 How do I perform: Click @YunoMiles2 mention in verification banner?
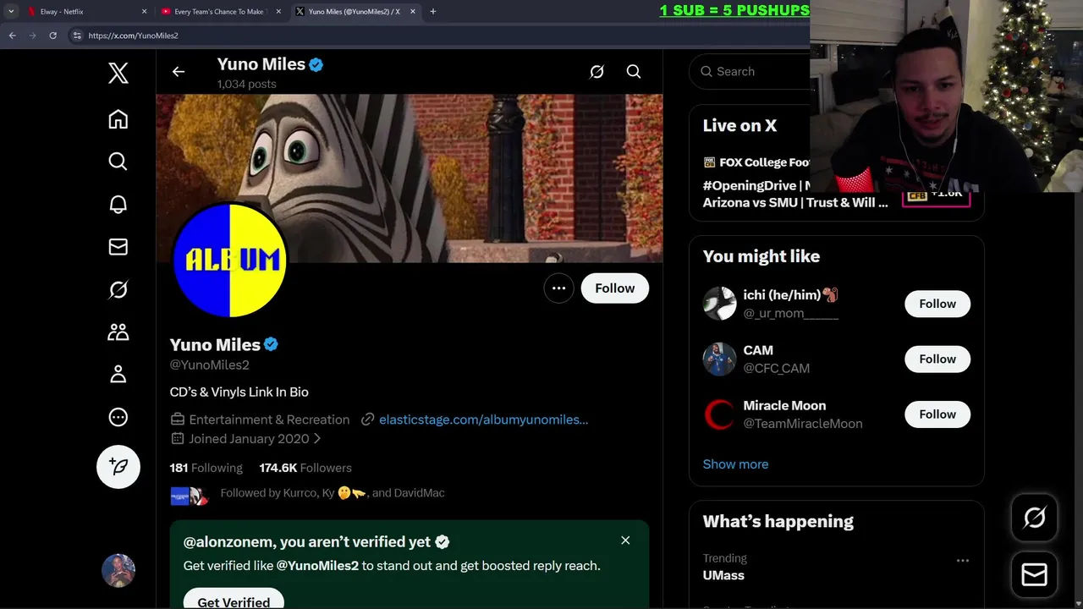[x=317, y=566]
